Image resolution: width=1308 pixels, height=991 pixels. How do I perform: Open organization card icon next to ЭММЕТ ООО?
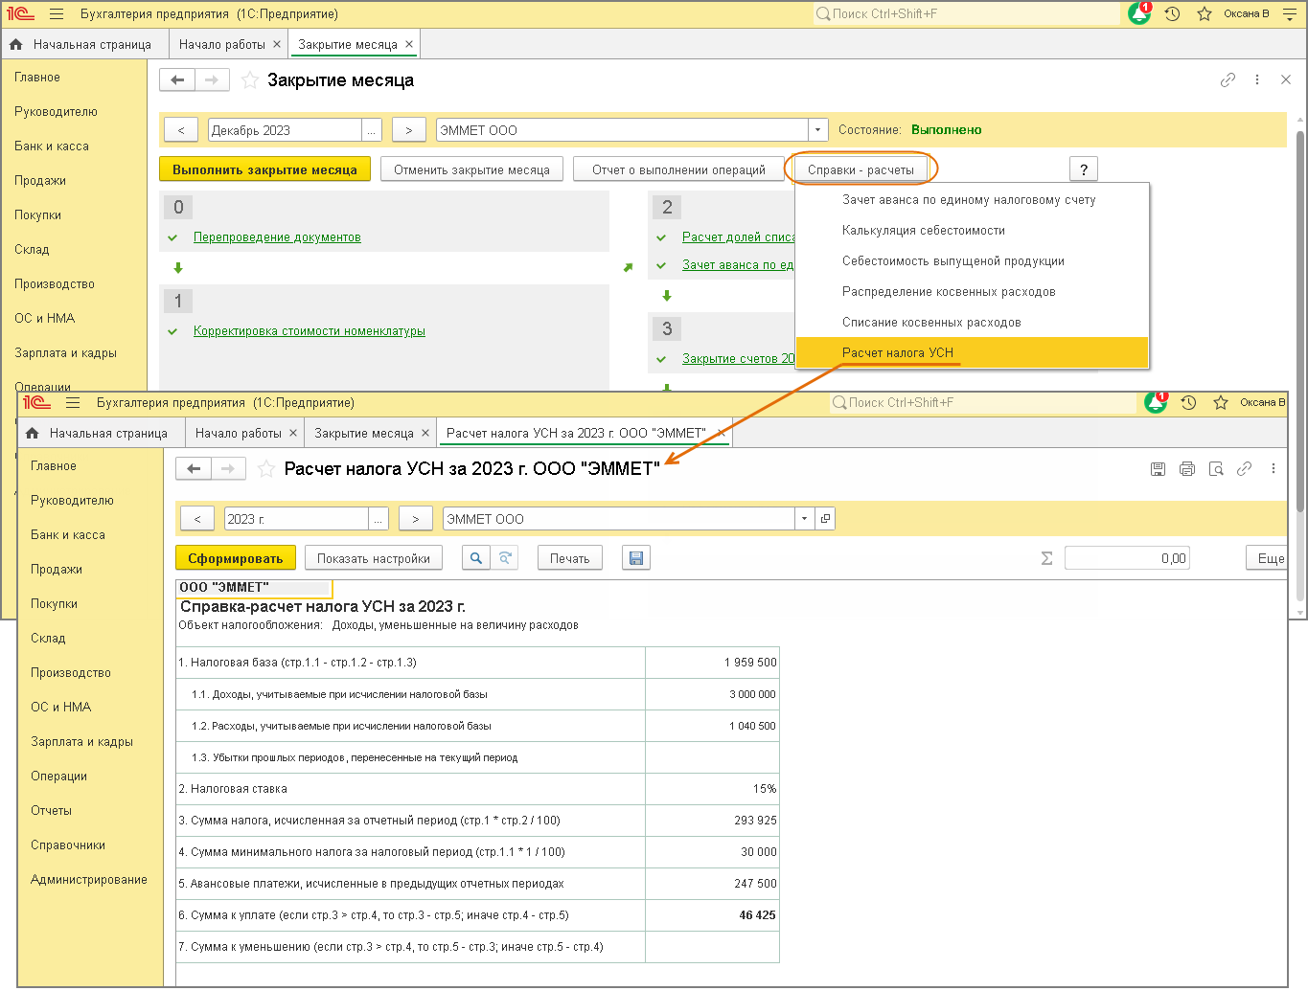point(825,519)
